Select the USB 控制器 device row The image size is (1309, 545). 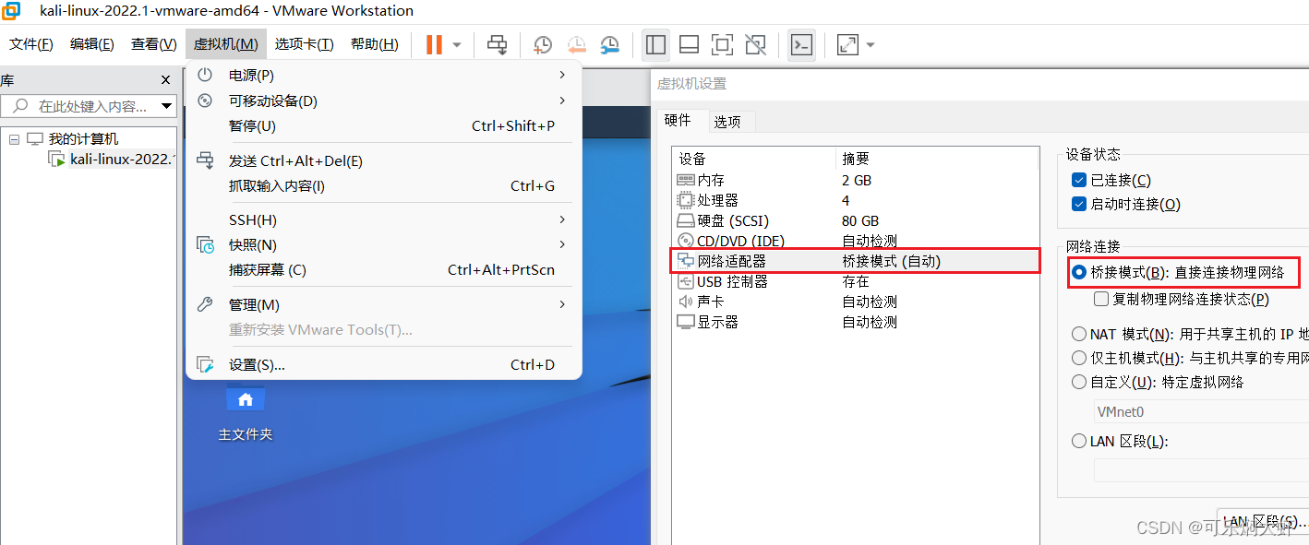pos(858,281)
